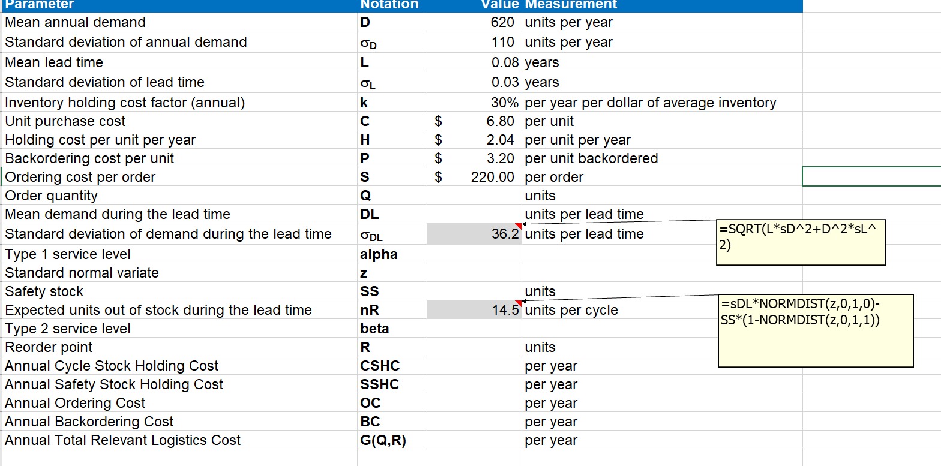Select the notation cell 'BC'
This screenshot has height=466, width=941.
pyautogui.click(x=392, y=422)
